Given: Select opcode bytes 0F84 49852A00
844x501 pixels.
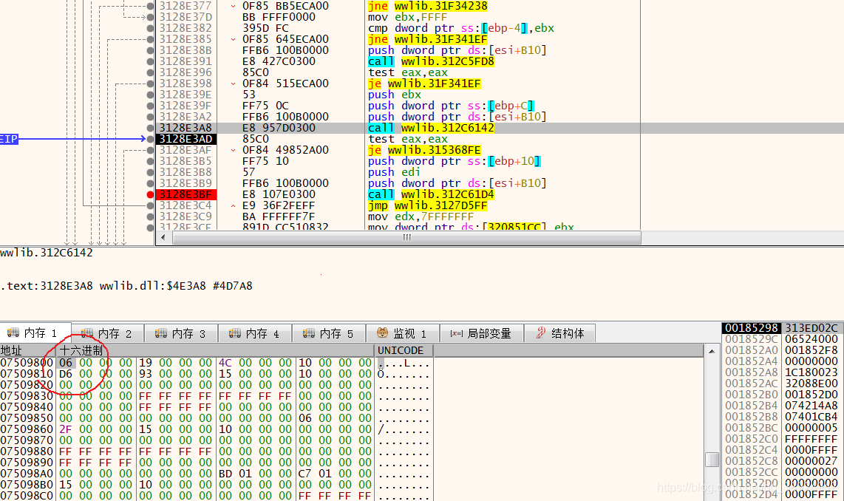Looking at the screenshot, I should tap(285, 150).
